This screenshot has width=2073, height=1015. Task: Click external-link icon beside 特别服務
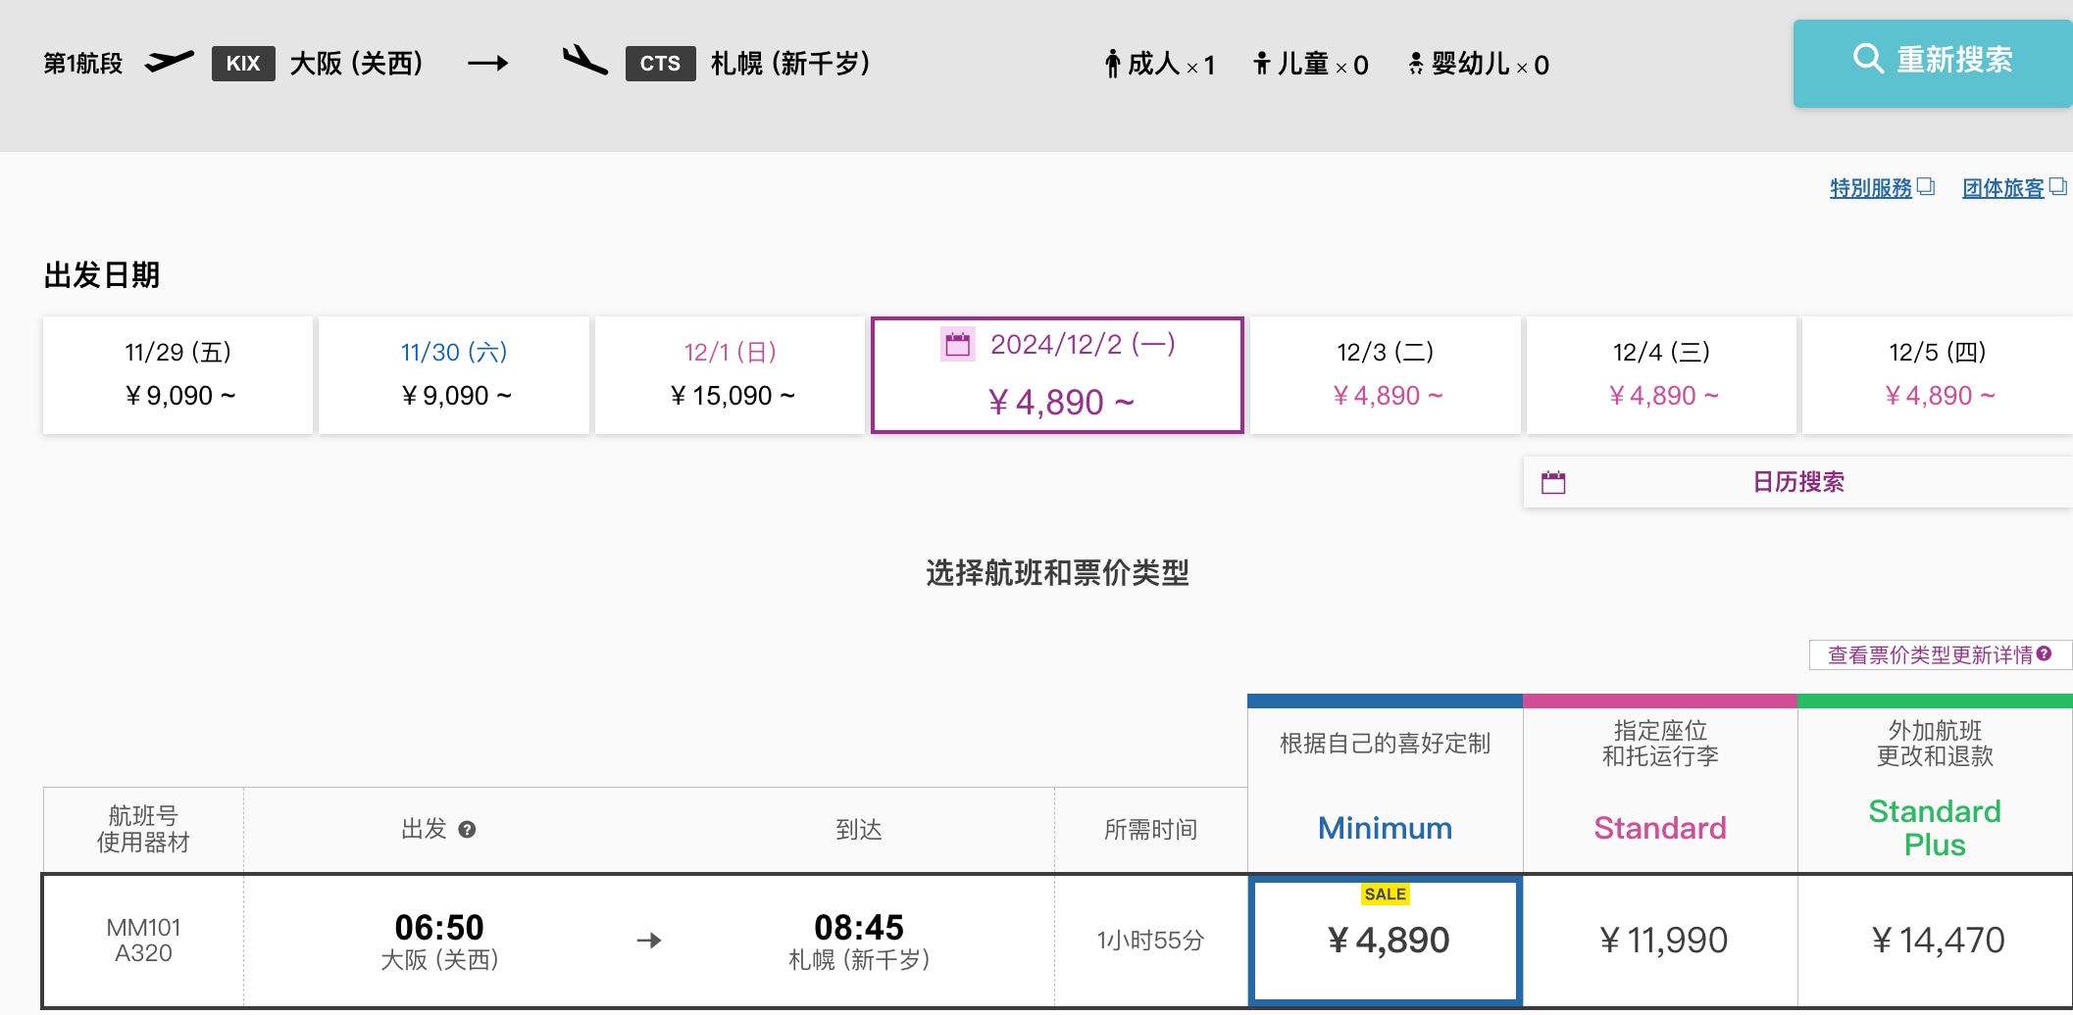(x=1926, y=186)
